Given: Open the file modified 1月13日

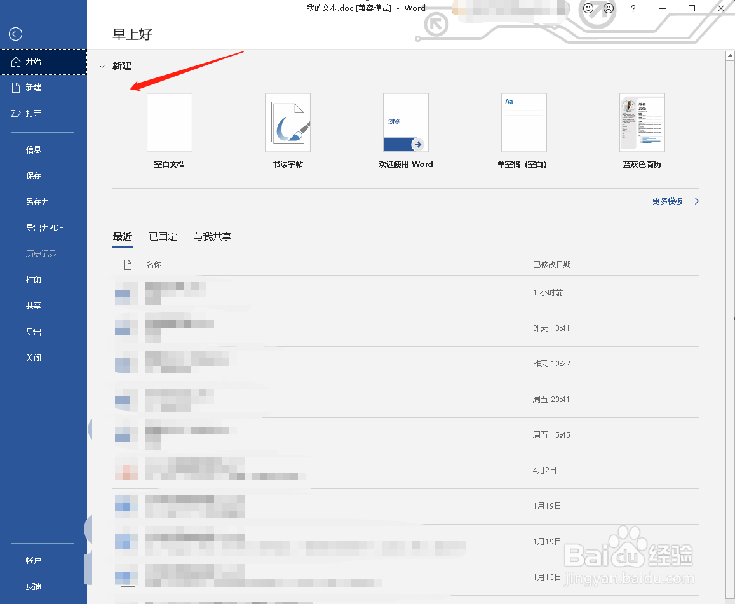Looking at the screenshot, I should coord(406,577).
